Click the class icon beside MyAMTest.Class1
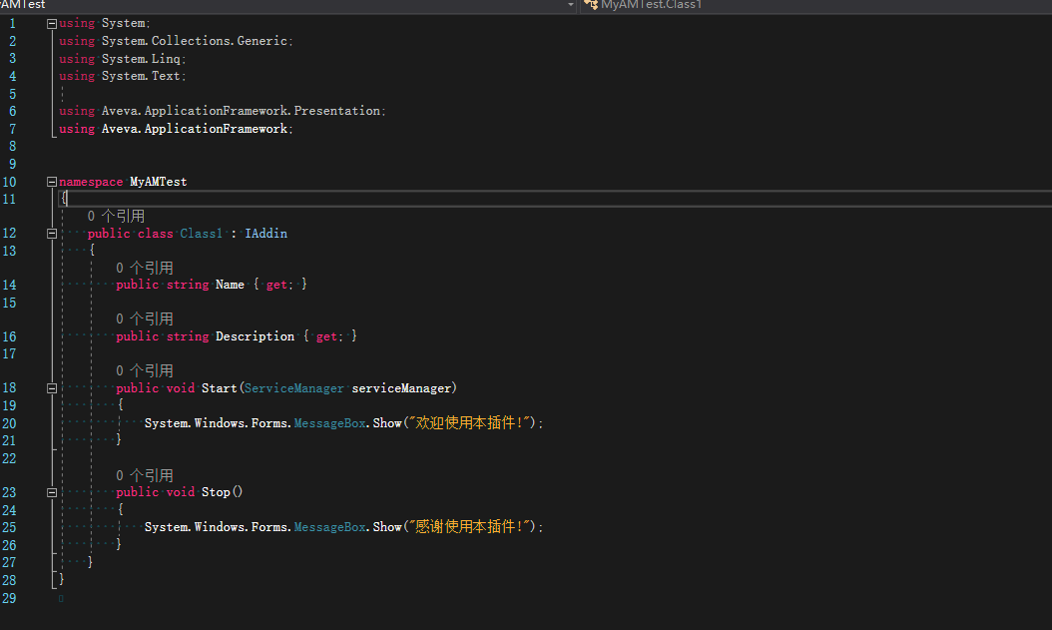This screenshot has width=1052, height=630. pos(591,6)
